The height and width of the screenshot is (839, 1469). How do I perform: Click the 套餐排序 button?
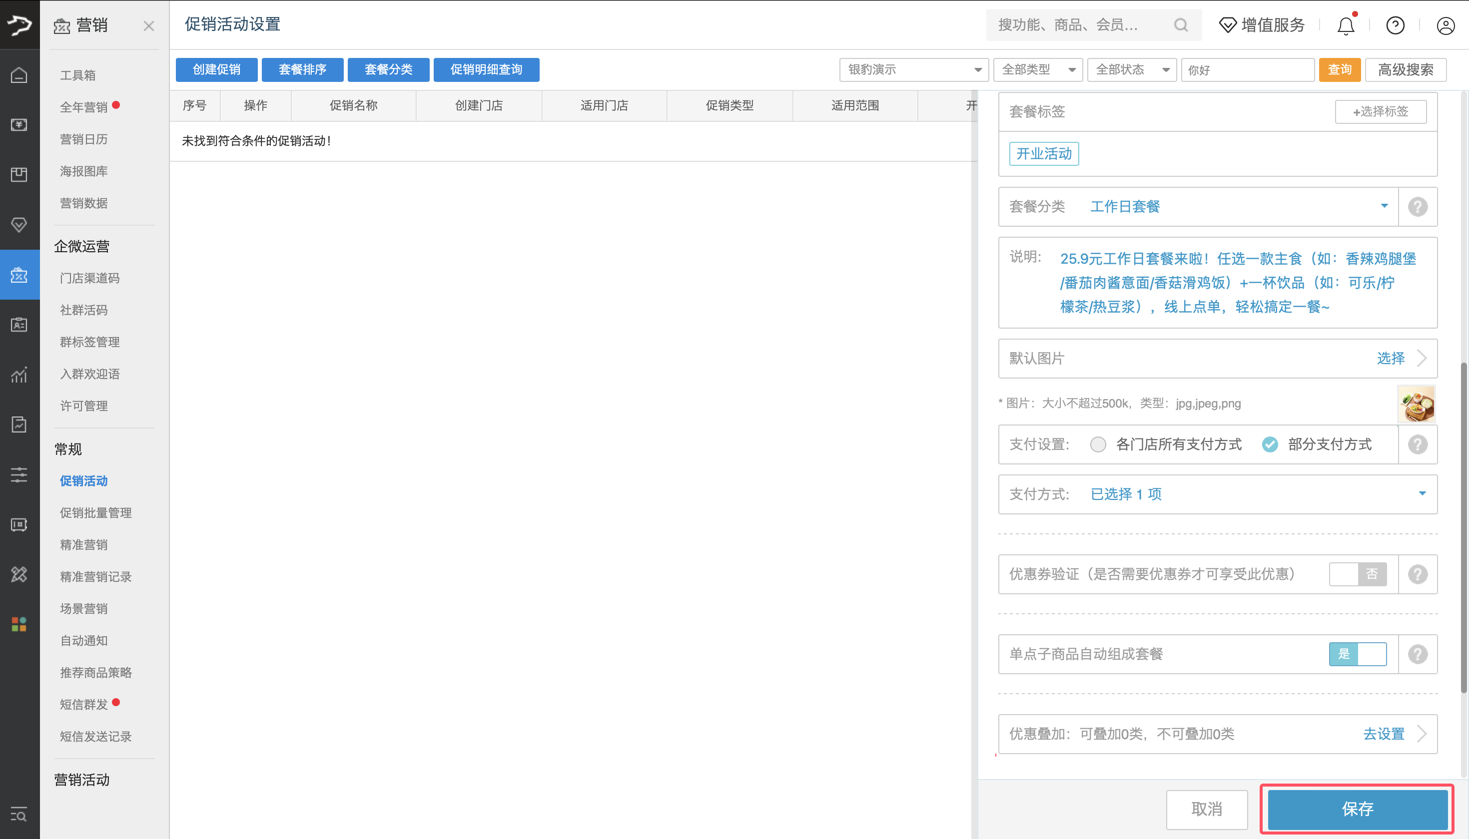click(x=303, y=70)
